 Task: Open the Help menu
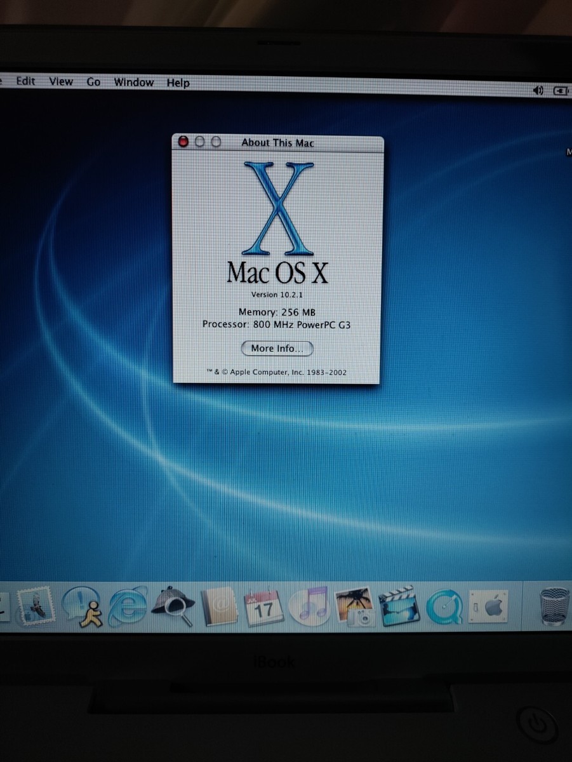click(178, 82)
